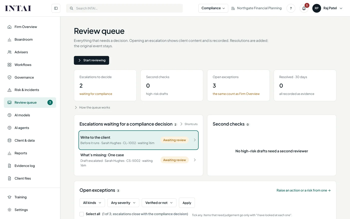Click the Governance shield icon
The width and height of the screenshot is (350, 219).
click(x=9, y=77)
